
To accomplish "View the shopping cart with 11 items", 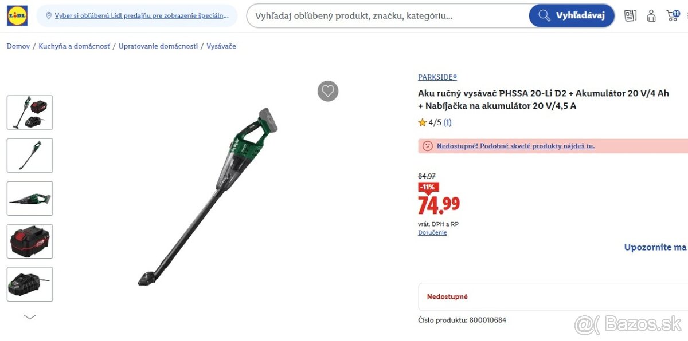I will [672, 16].
